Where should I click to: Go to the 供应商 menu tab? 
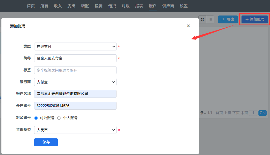click(168, 6)
